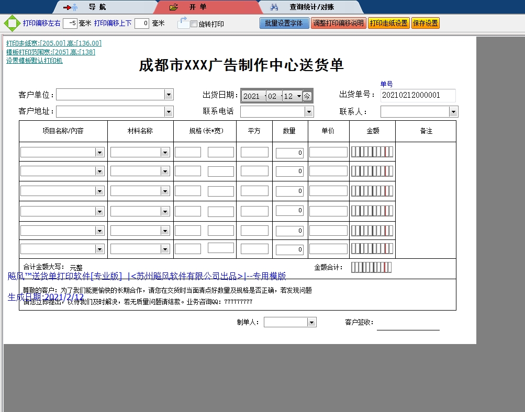Click the 保存设置 button
The image size is (525, 412).
tap(426, 23)
